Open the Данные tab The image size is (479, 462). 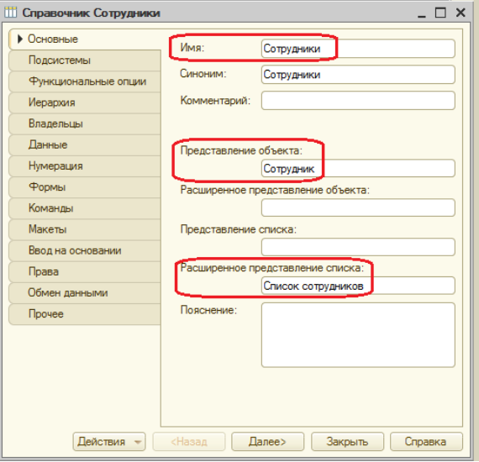pos(85,144)
